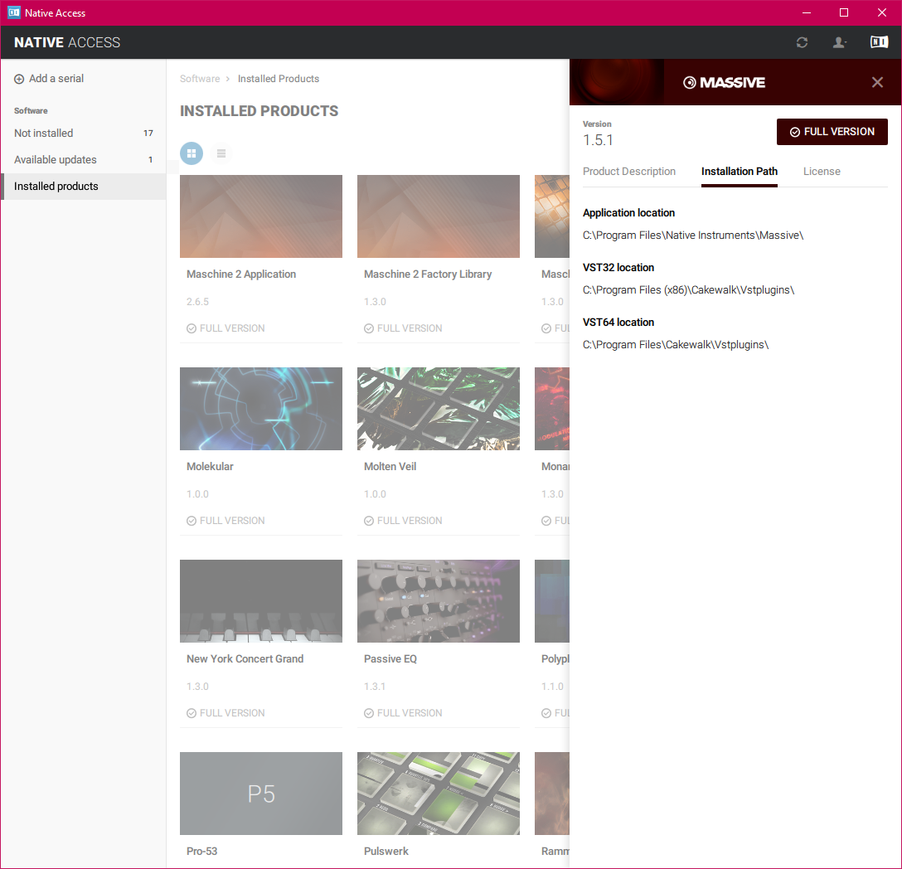Click Installed Products breadcrumb
The image size is (902, 869).
point(279,79)
